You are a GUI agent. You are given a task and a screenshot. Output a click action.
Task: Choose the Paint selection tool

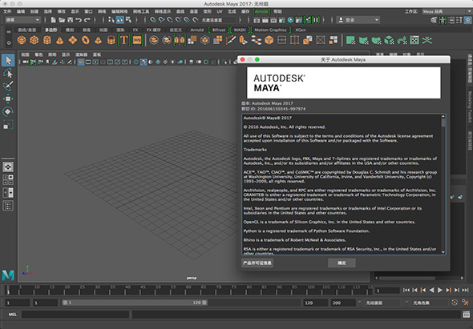8,86
